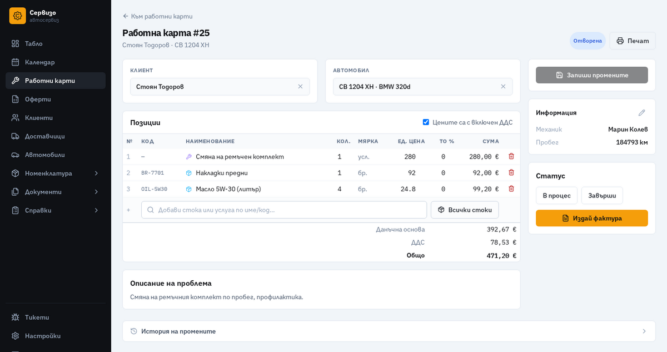Click the ДДС amount 78,53 €
Viewport: 667px width, 352px height.
point(503,242)
